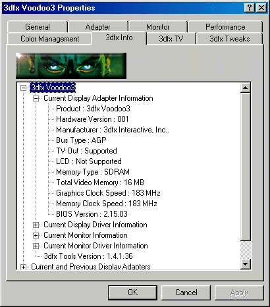Select the BIOS Version 2.15.03 entry

pos(92,214)
